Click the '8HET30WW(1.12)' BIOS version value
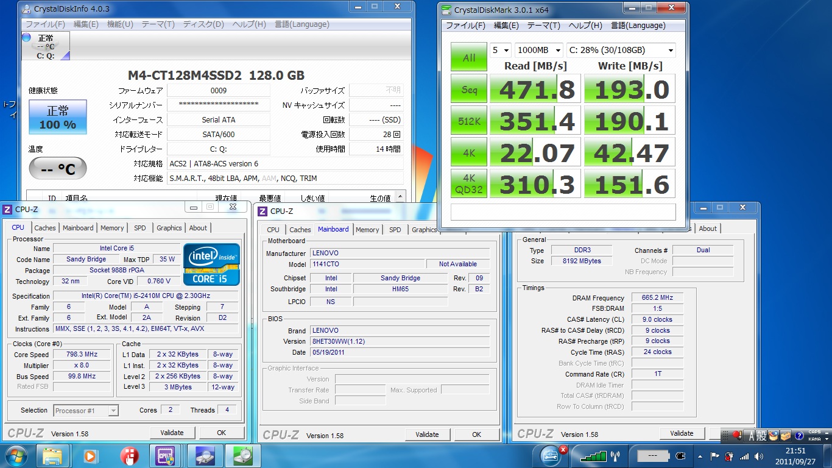This screenshot has width=832, height=468. (400, 341)
